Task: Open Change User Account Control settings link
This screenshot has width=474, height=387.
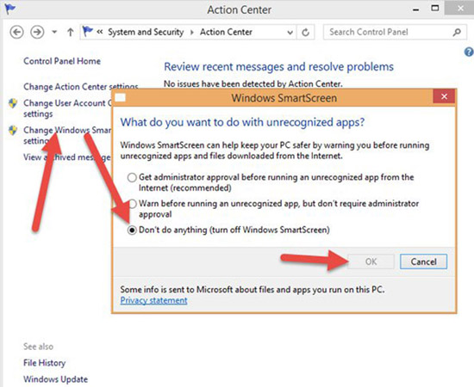Action: (67, 108)
